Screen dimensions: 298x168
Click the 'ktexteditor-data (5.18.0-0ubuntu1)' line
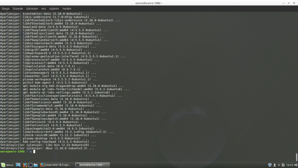tap(44, 14)
